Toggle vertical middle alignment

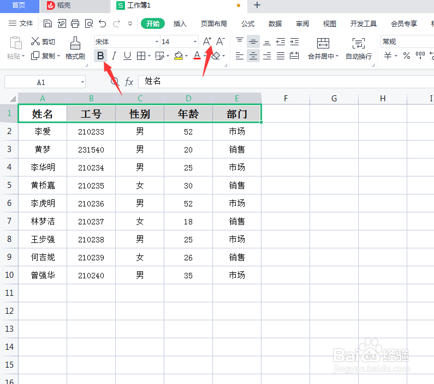click(x=253, y=41)
